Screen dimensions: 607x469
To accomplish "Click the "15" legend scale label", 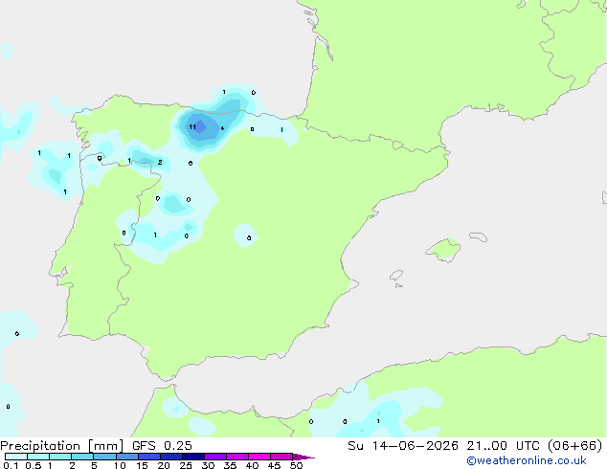I will pos(142,465).
